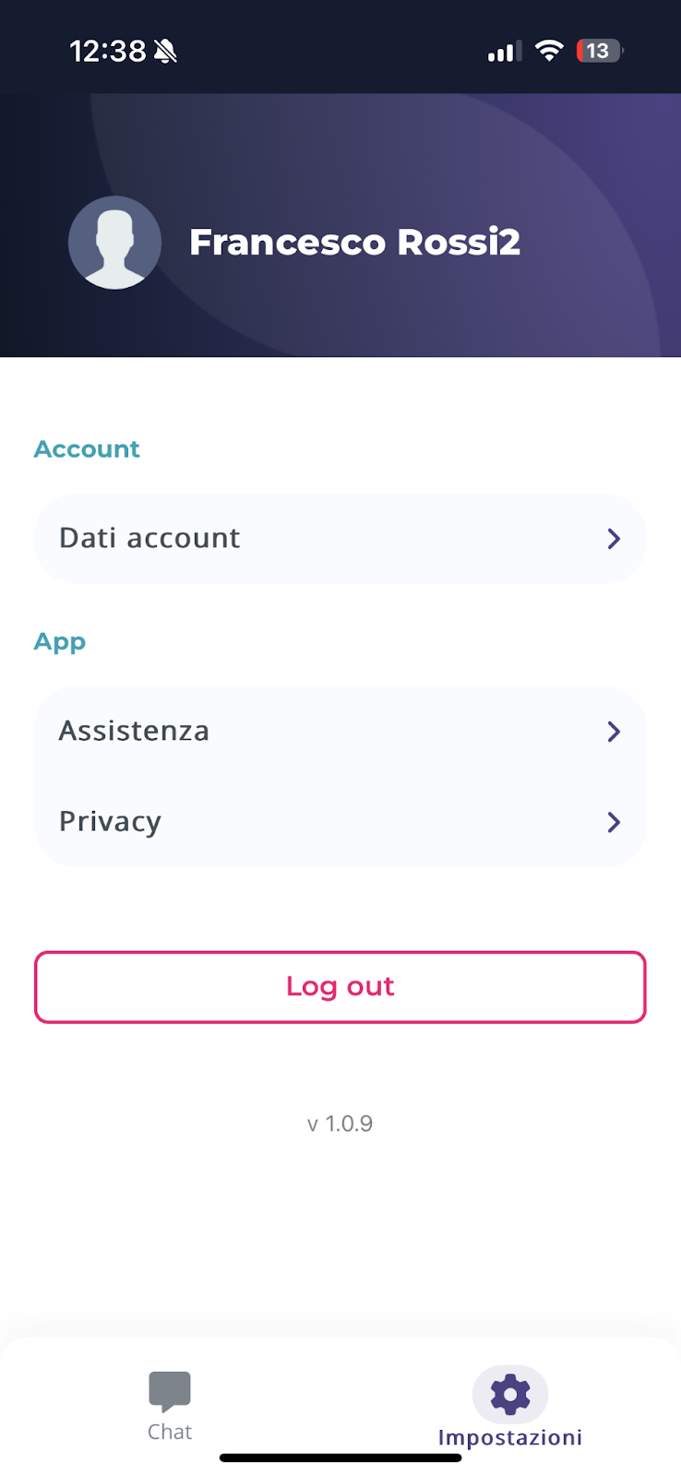Tap the version number v 1.0.9
681x1476 pixels.
click(x=340, y=1124)
